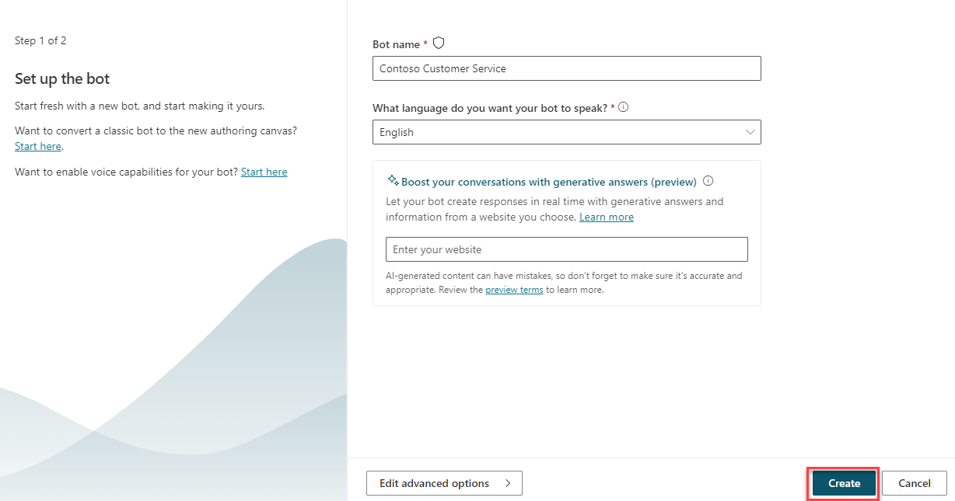Click the Bot name field label
Screen dimensions: 955x501
(x=396, y=44)
